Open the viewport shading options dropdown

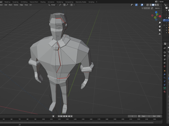click(x=160, y=5)
